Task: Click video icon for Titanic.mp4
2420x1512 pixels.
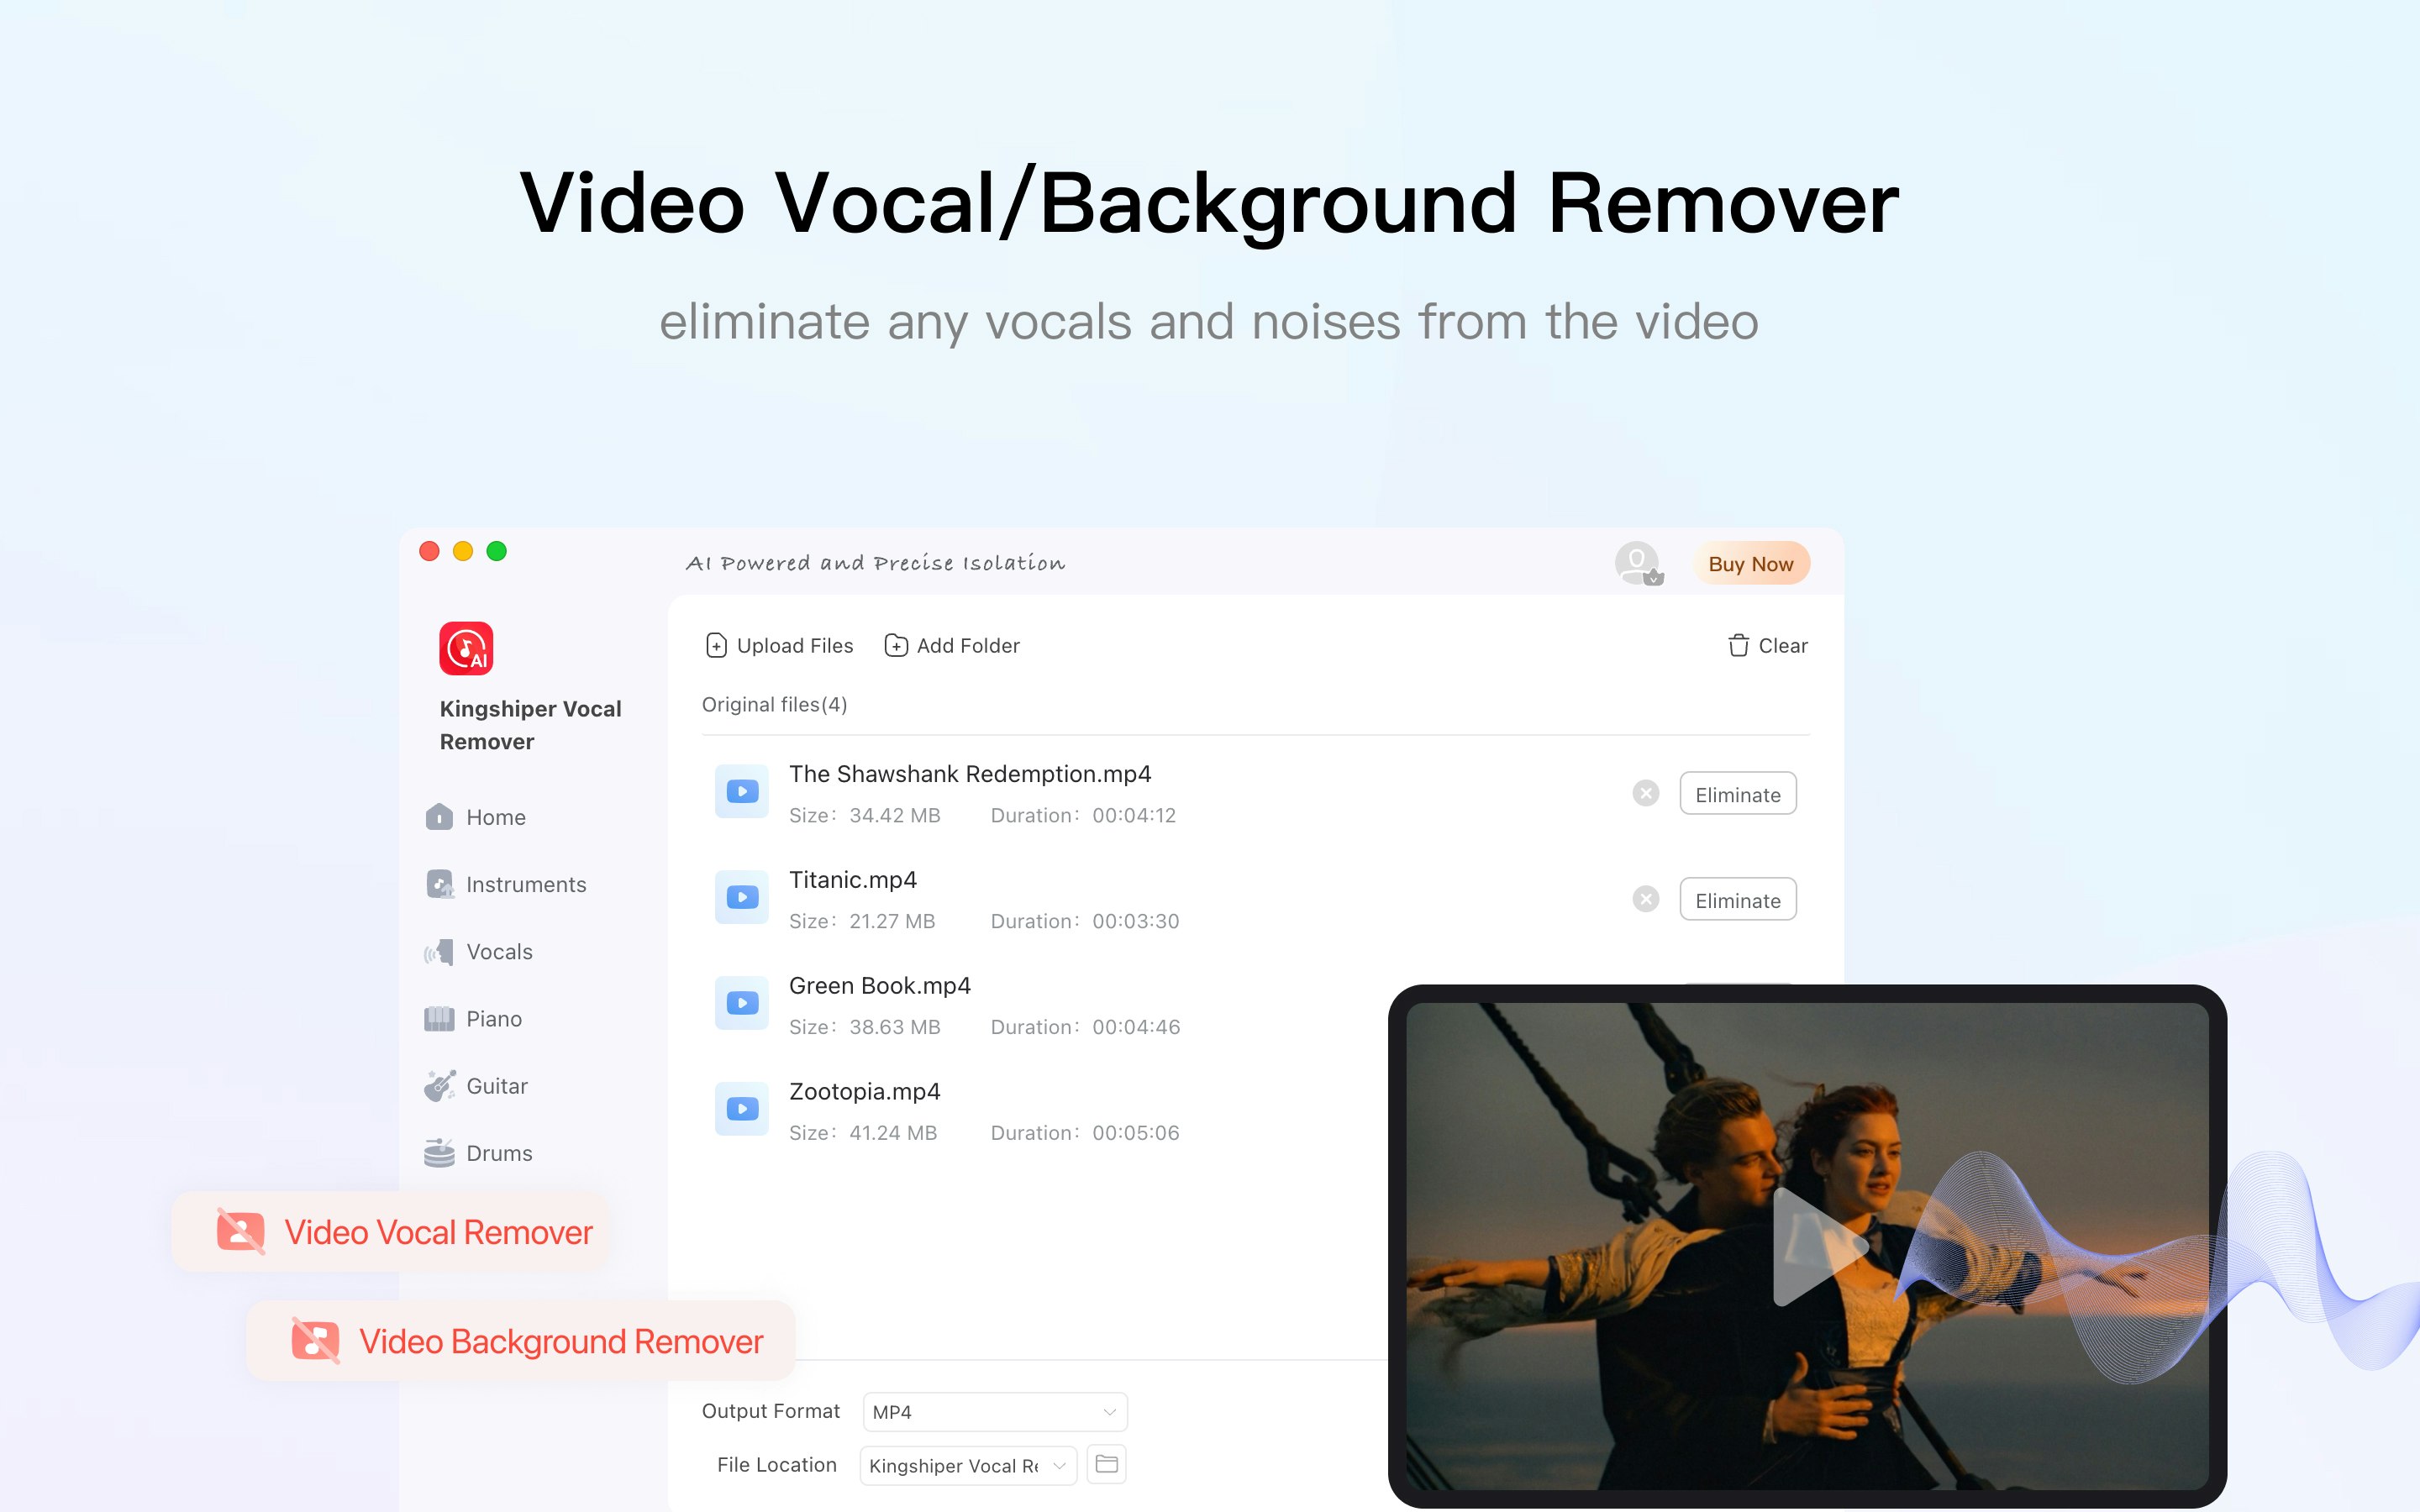Action: (742, 897)
